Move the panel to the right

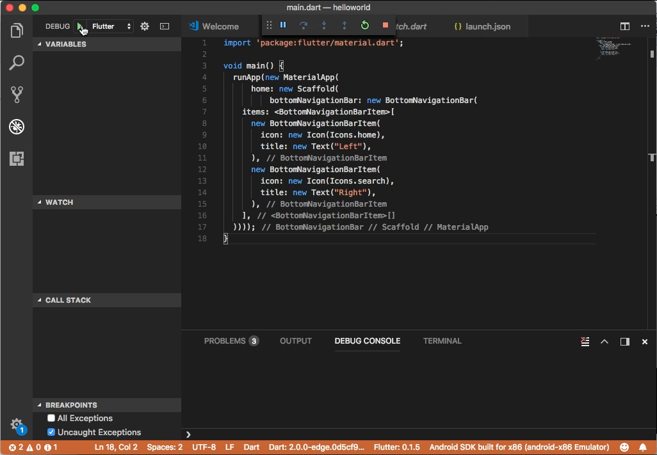(x=625, y=342)
